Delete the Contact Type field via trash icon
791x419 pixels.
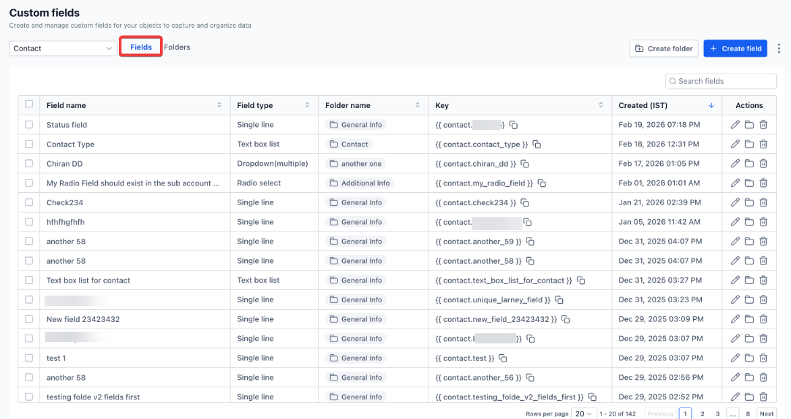763,144
